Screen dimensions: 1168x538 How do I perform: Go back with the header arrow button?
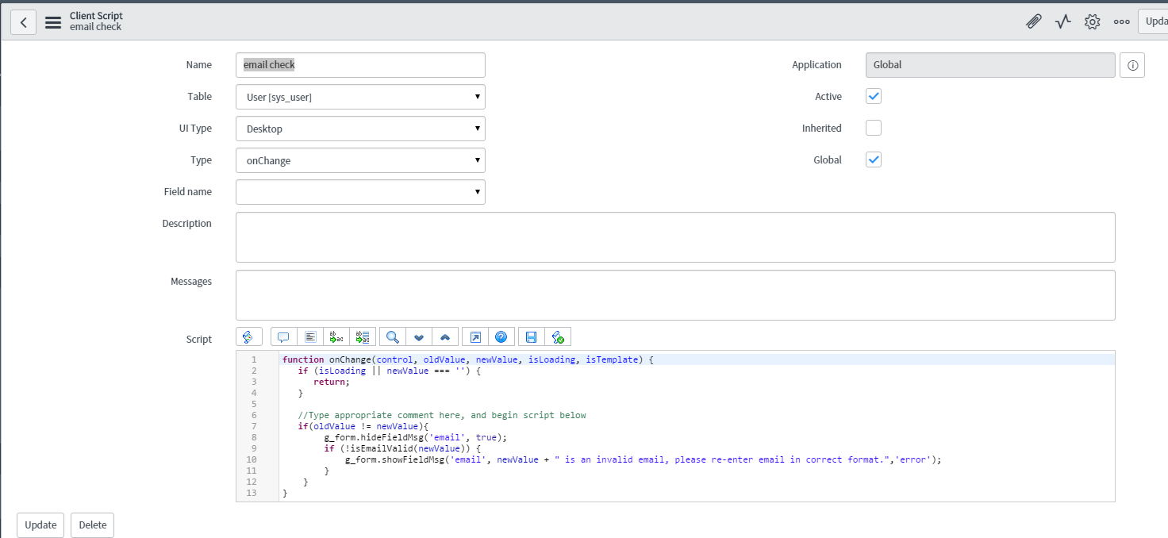(x=23, y=22)
